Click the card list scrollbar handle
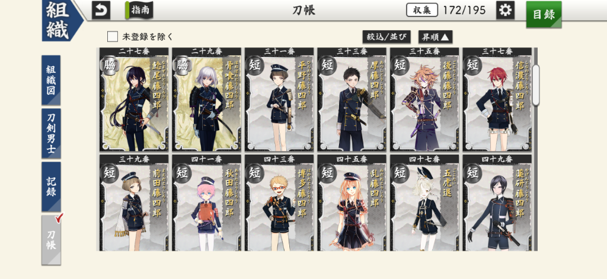This screenshot has height=279, width=607. 536,85
